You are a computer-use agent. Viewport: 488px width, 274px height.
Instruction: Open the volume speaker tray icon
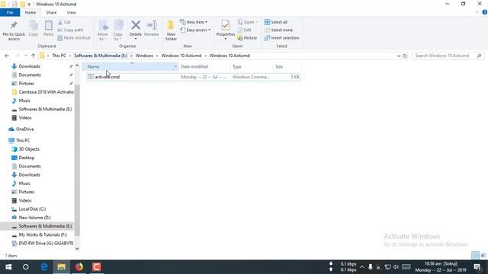click(x=396, y=267)
